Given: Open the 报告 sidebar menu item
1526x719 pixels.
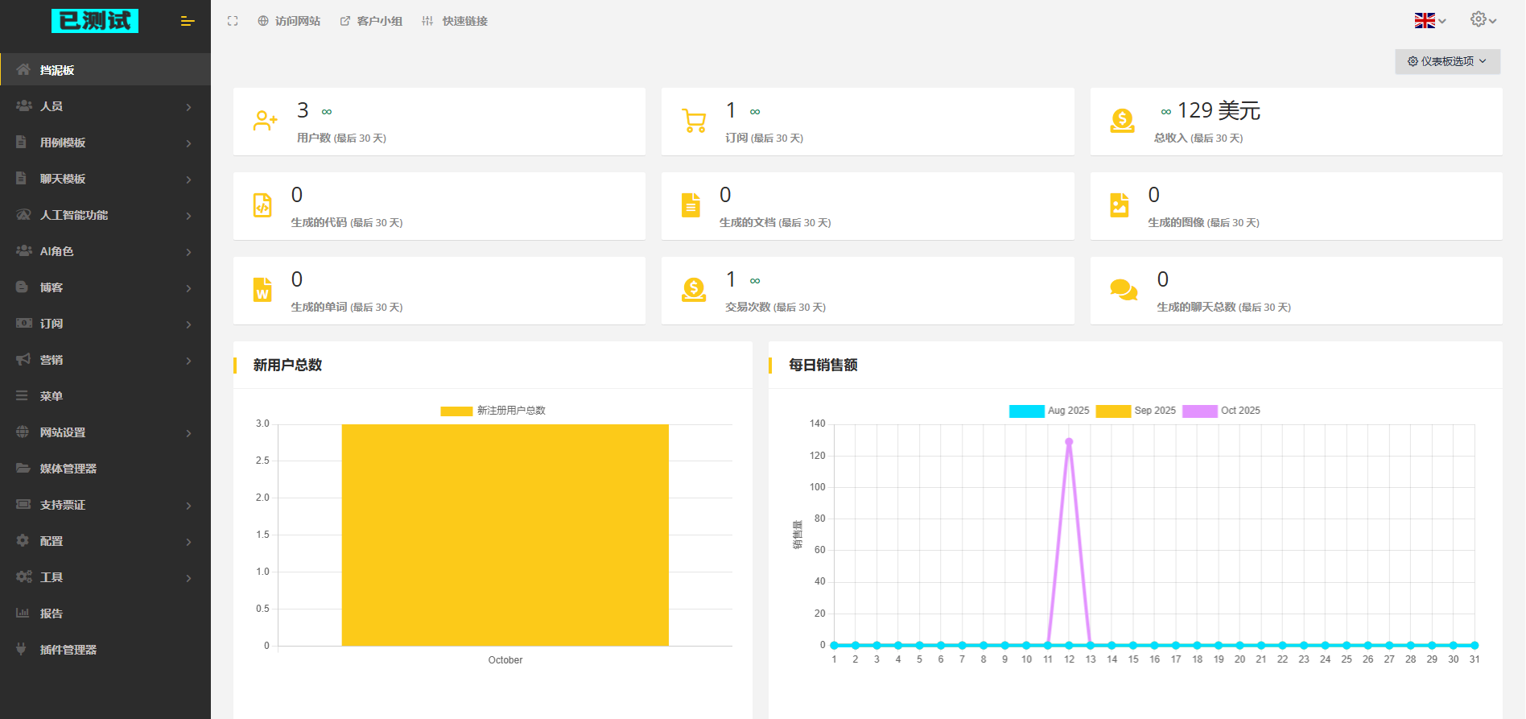Looking at the screenshot, I should point(105,614).
